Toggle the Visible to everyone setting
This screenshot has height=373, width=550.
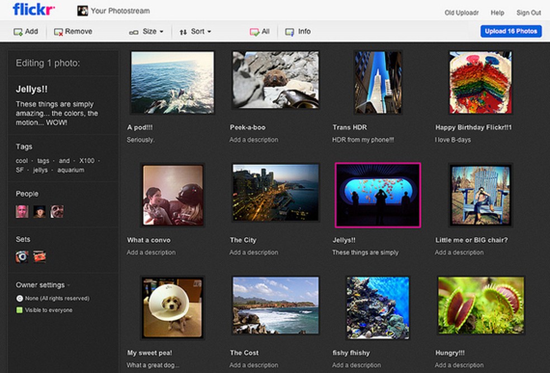(20, 310)
